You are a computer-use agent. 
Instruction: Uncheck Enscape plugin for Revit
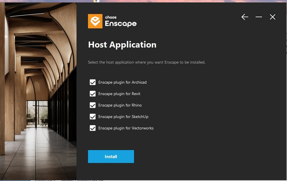(93, 94)
